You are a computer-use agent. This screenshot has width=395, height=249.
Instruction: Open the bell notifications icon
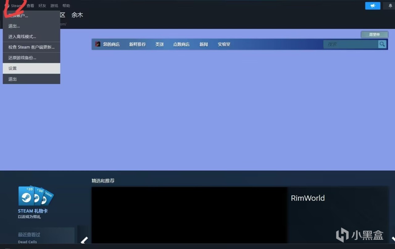click(390, 6)
